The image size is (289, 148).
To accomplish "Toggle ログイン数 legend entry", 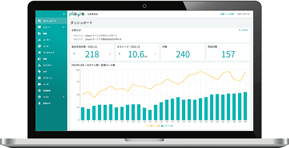I will click(x=167, y=126).
